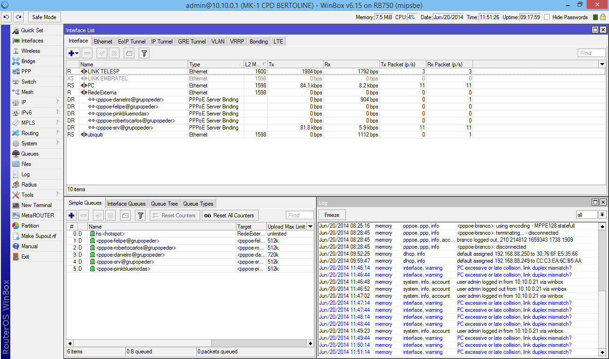Click the Interface List filter funnel icon

pyautogui.click(x=144, y=53)
